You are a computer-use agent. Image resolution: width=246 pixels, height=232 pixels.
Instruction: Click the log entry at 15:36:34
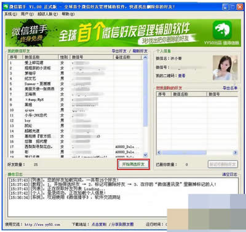65,198
